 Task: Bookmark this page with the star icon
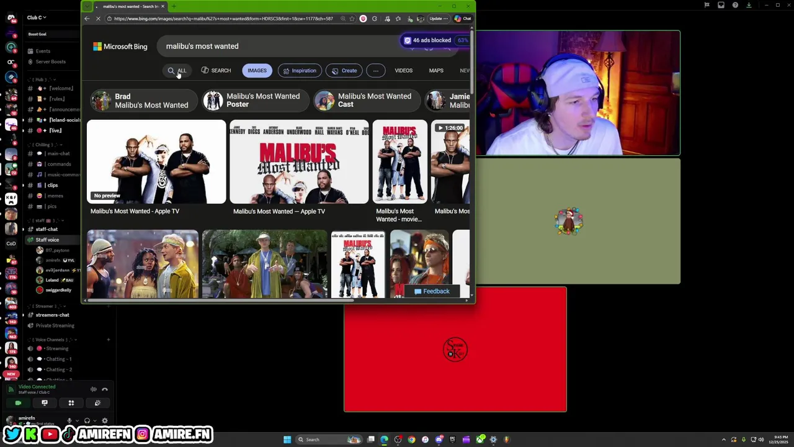pos(353,19)
